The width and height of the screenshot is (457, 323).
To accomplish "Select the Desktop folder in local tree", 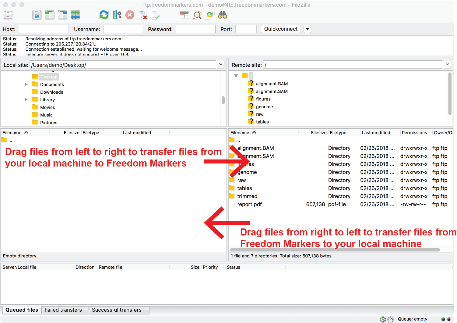I will pyautogui.click(x=49, y=77).
